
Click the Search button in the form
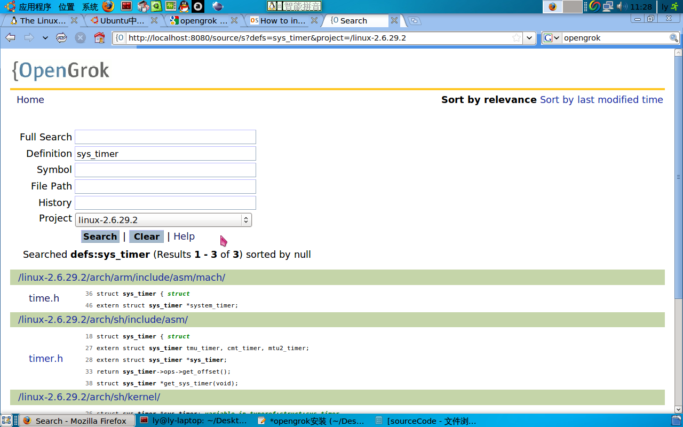[100, 236]
